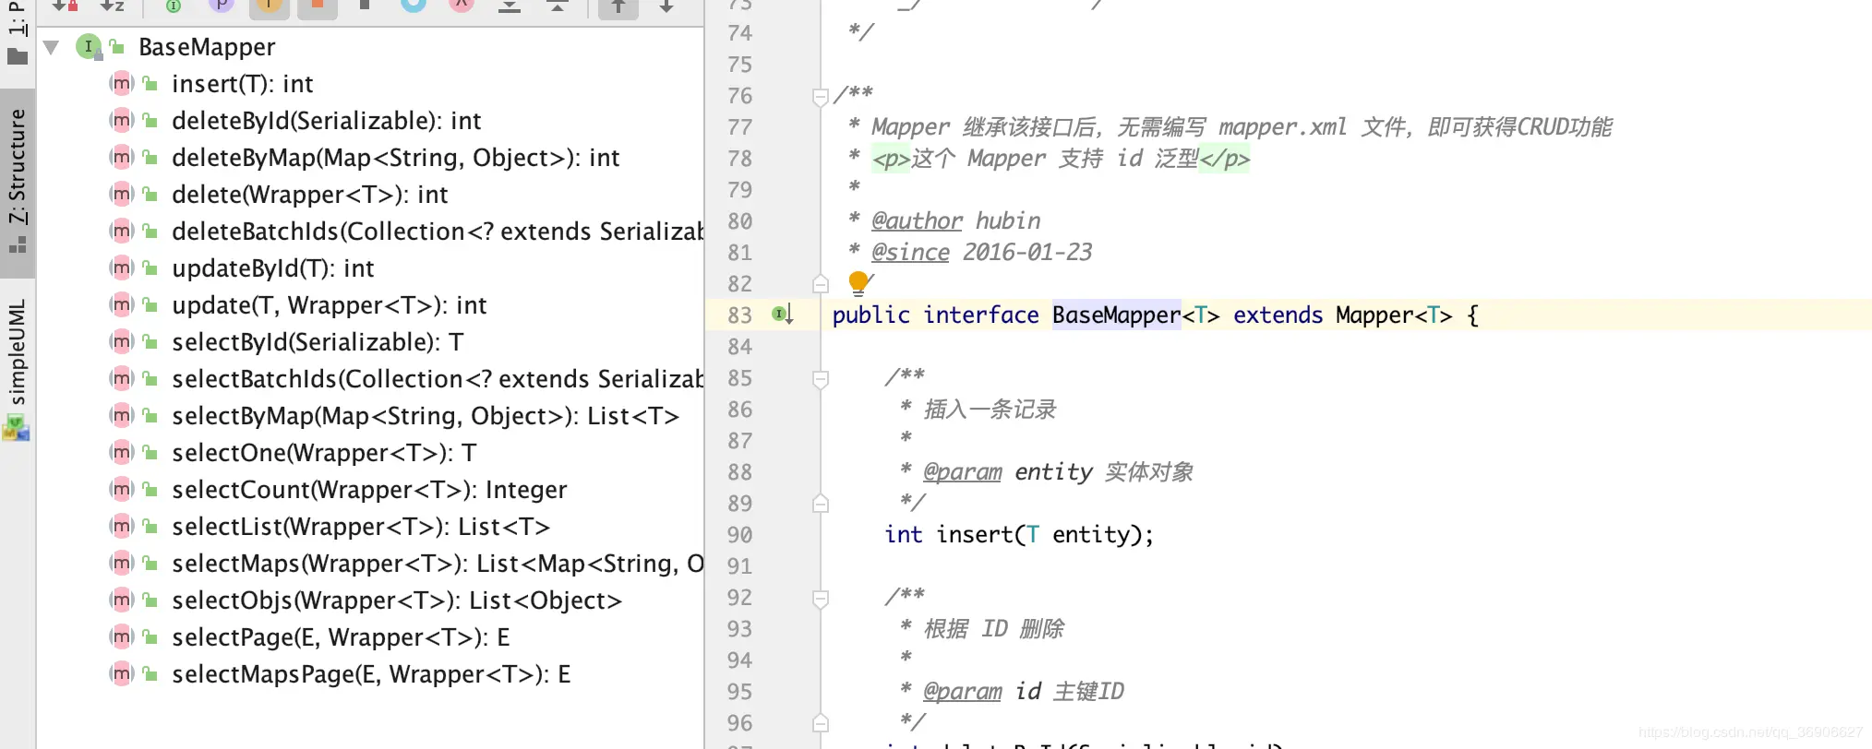Image resolution: width=1872 pixels, height=749 pixels.
Task: Click @param tag for id at line 95
Action: point(962,692)
